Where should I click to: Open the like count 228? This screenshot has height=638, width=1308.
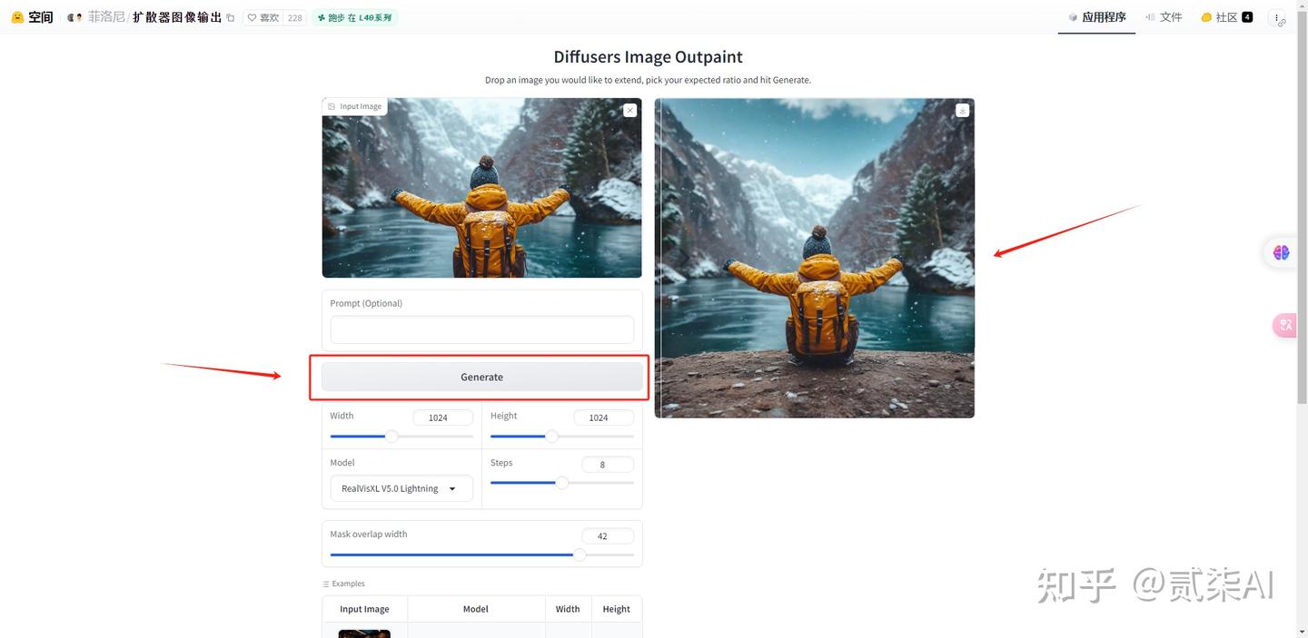pyautogui.click(x=294, y=17)
